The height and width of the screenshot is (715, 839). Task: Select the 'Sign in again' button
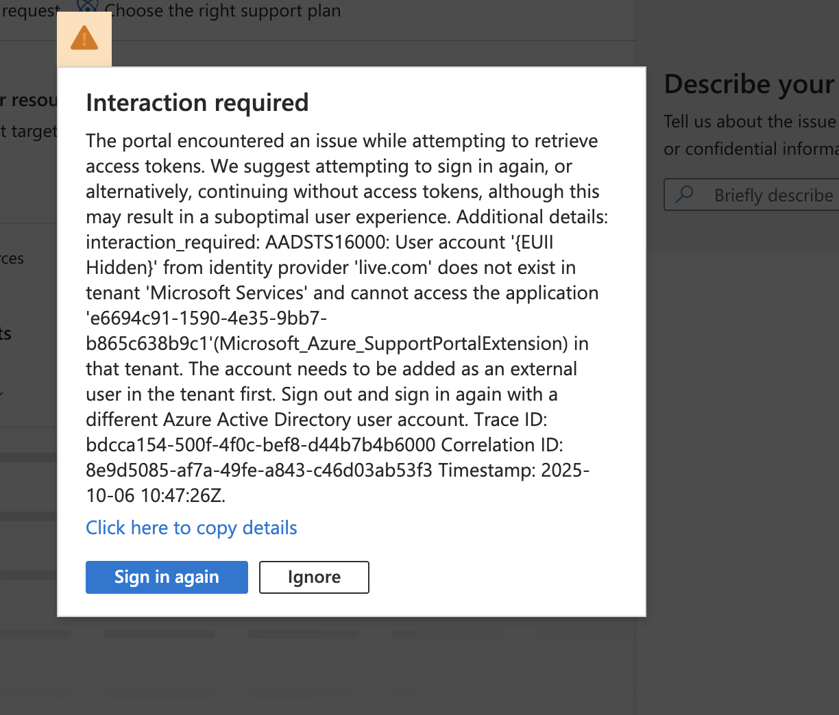pyautogui.click(x=167, y=577)
